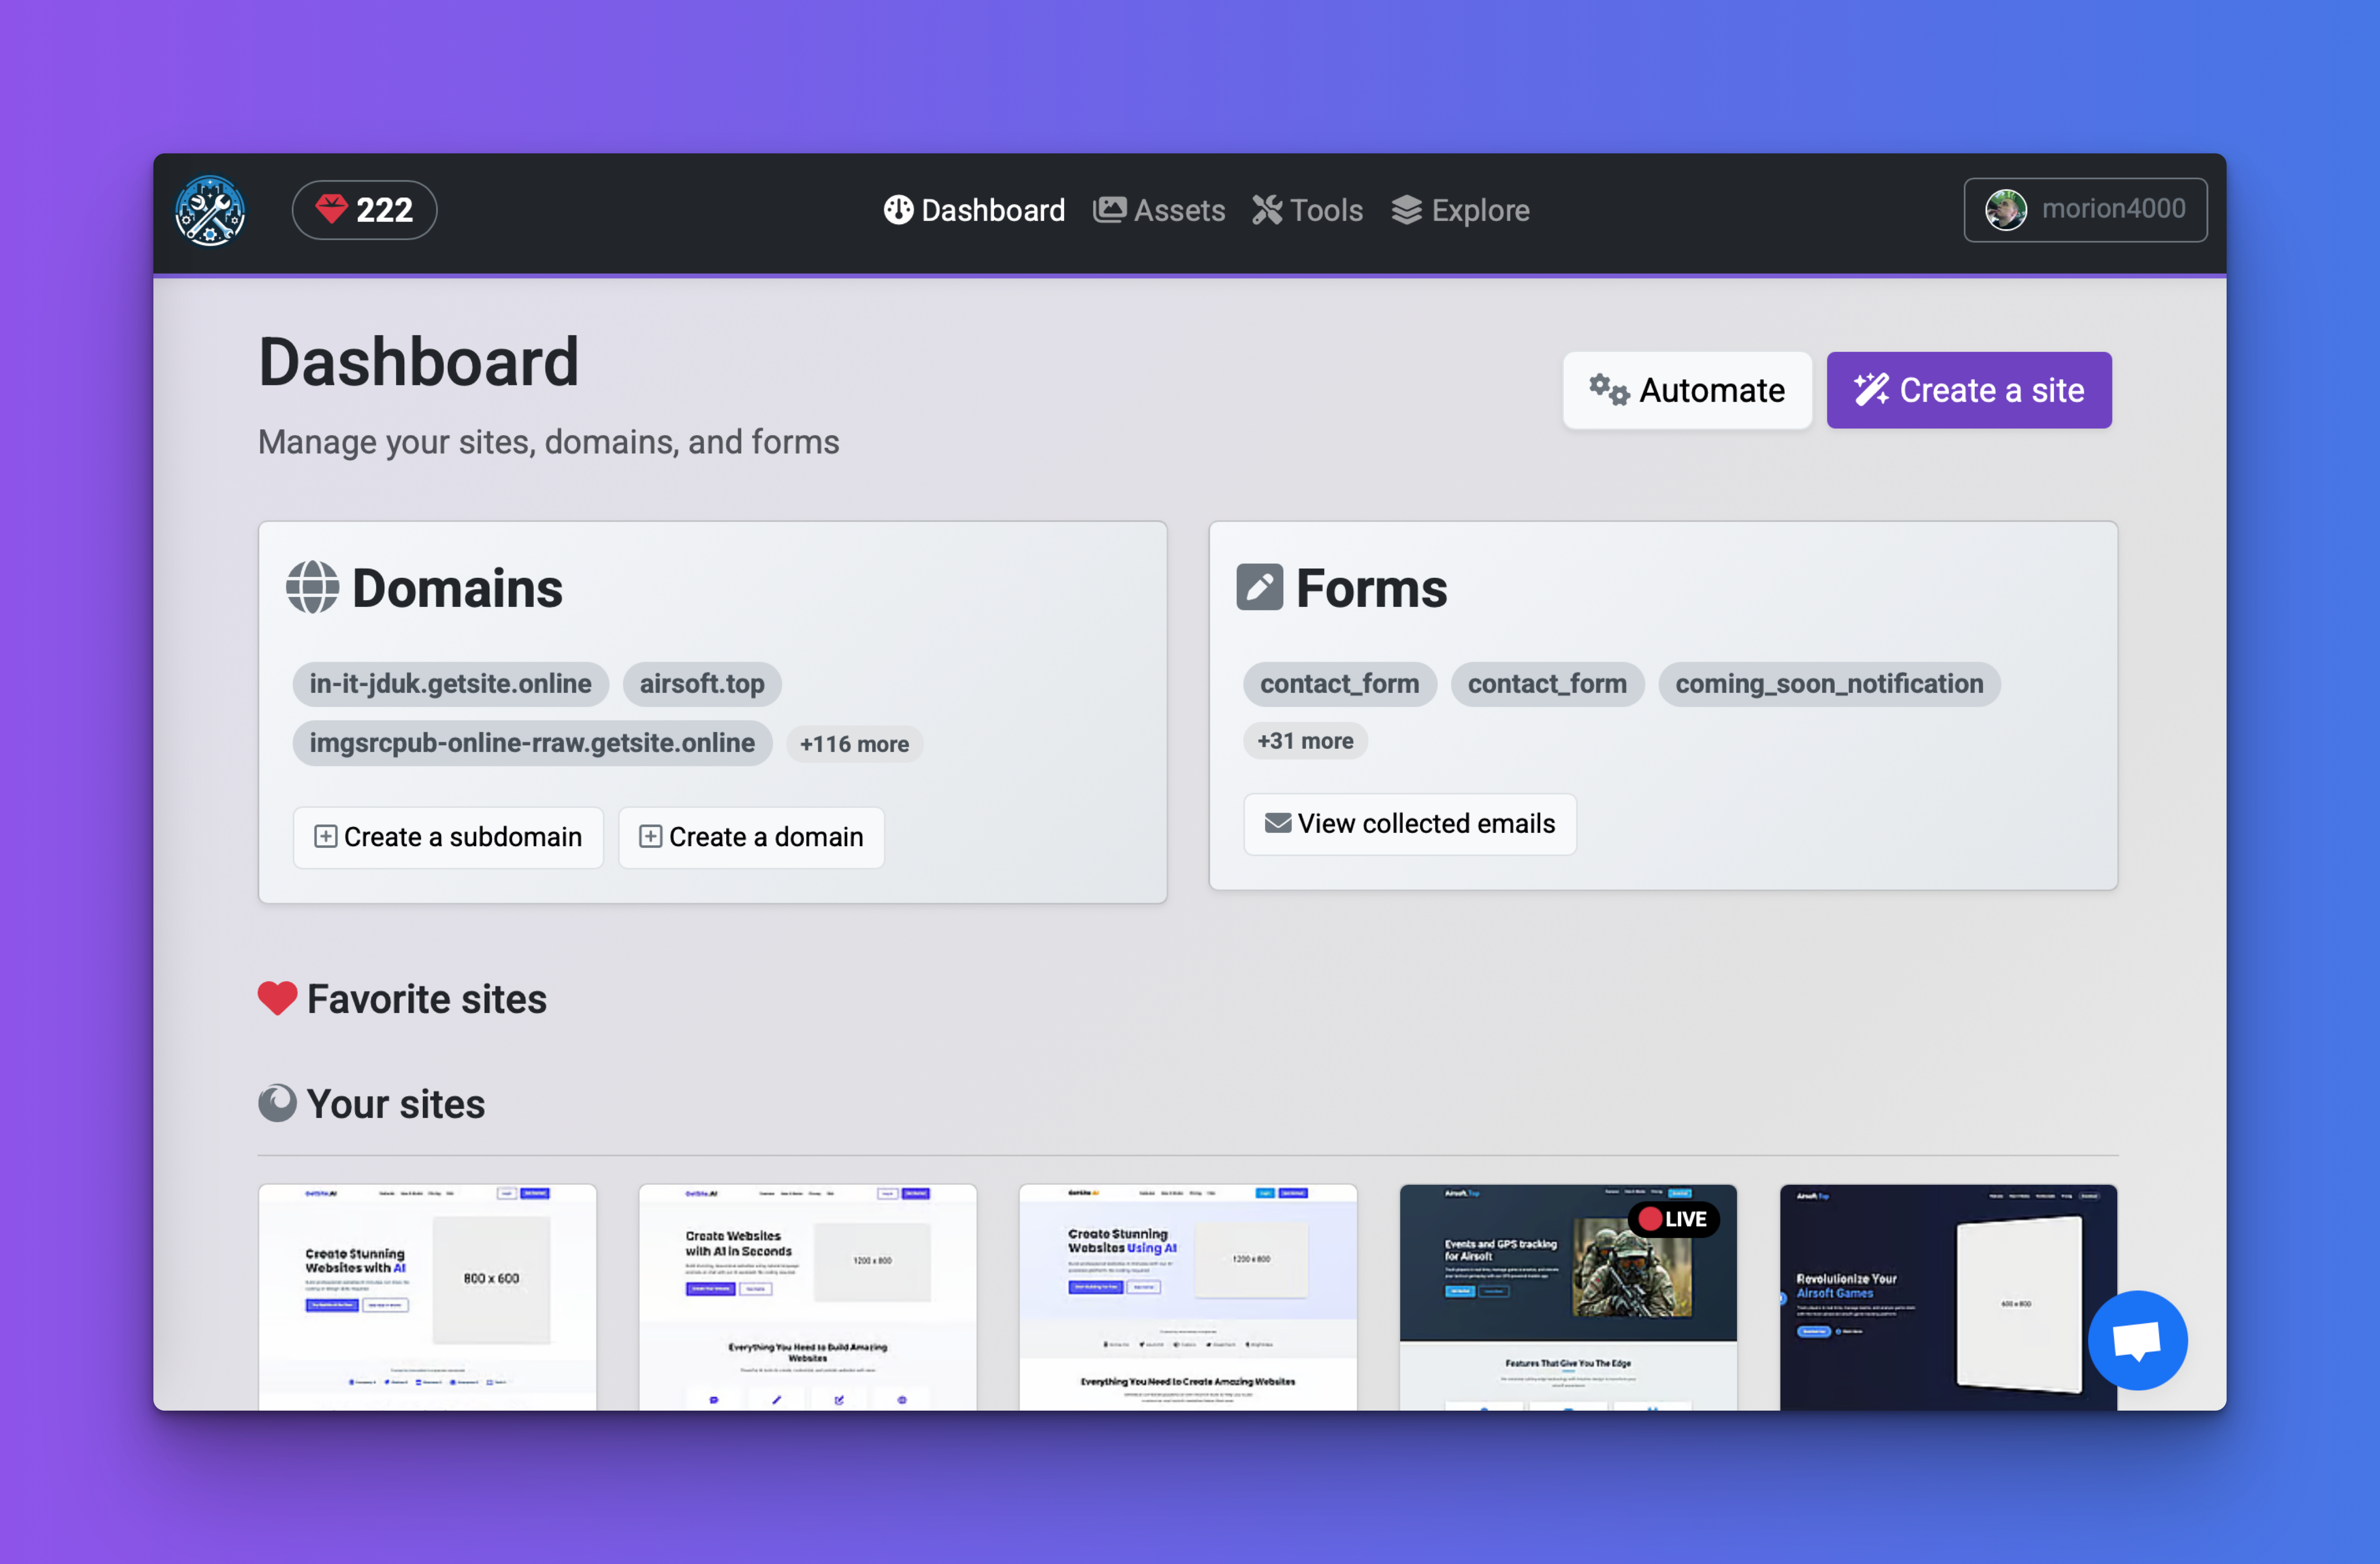Open the 222 gems credit badge
The image size is (2380, 1564).
coord(364,210)
